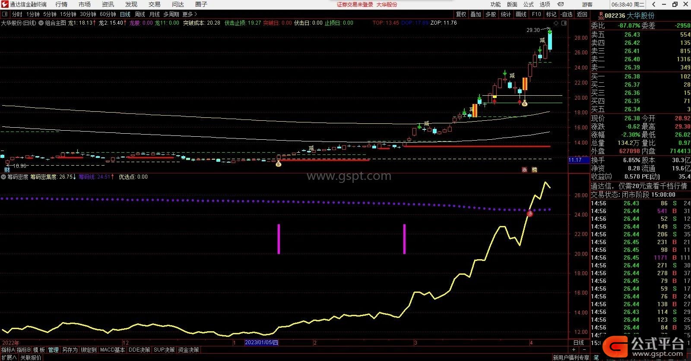The height and width of the screenshot is (361, 691).
Task: Open the 问达 menu
Action: tap(178, 4)
